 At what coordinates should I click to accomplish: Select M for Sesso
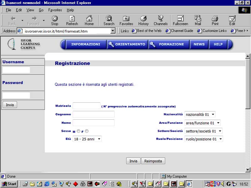[78, 131]
